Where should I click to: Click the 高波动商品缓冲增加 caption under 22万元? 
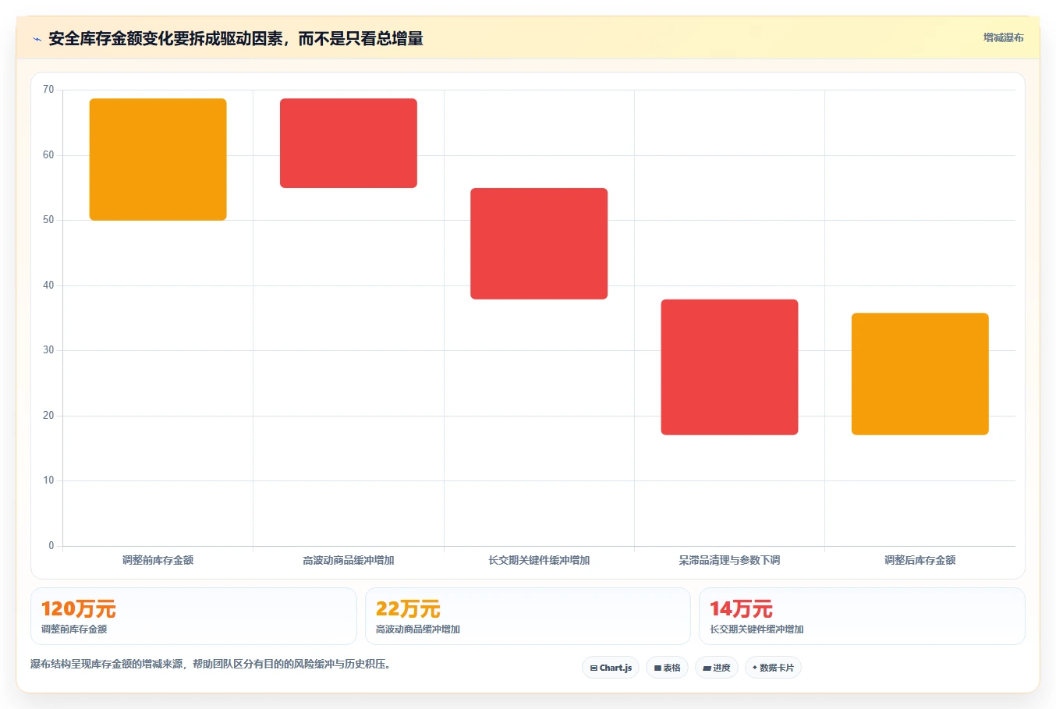pyautogui.click(x=418, y=629)
